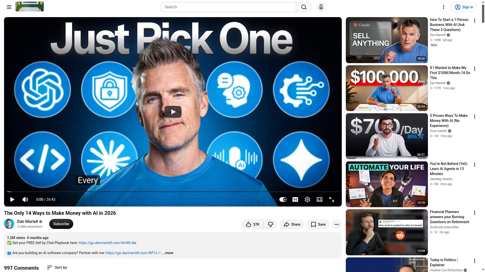The image size is (485, 272).
Task: Enter full screen mode
Action: pyautogui.click(x=332, y=199)
